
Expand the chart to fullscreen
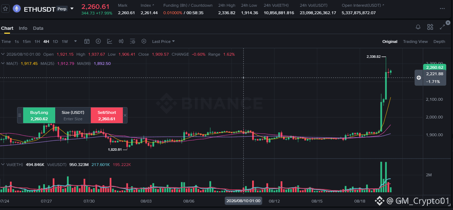point(442,27)
